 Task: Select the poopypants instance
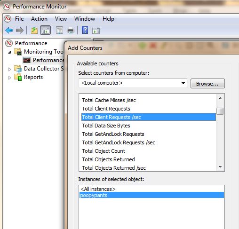pos(151,195)
